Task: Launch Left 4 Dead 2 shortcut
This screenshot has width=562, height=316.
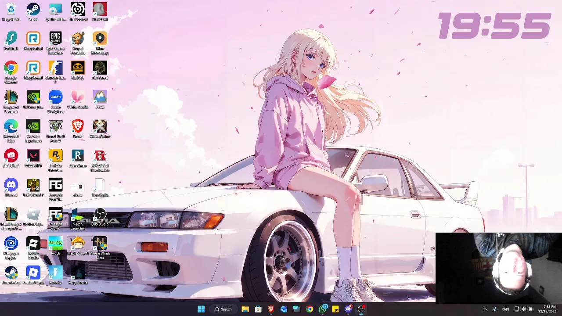Action: coord(33,187)
